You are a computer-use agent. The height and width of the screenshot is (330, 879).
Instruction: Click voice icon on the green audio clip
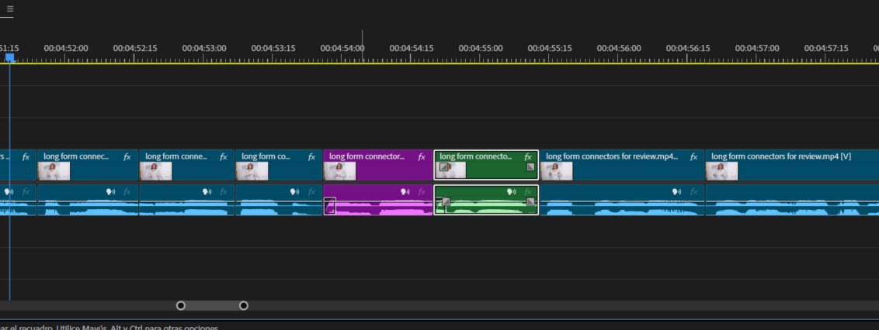[511, 192]
